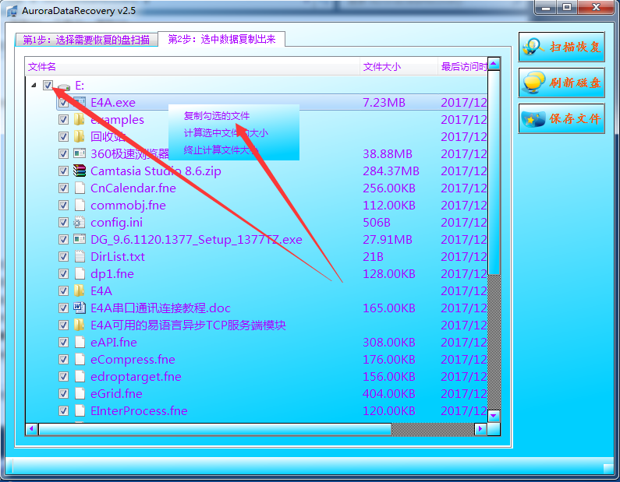Uncheck the CnCalendar.fne checkbox
This screenshot has width=620, height=482.
click(x=63, y=188)
